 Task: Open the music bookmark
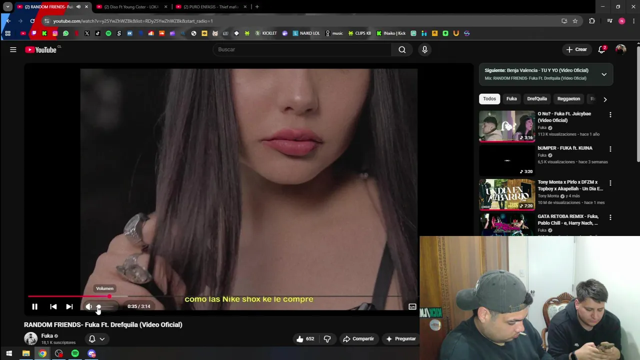(x=334, y=33)
